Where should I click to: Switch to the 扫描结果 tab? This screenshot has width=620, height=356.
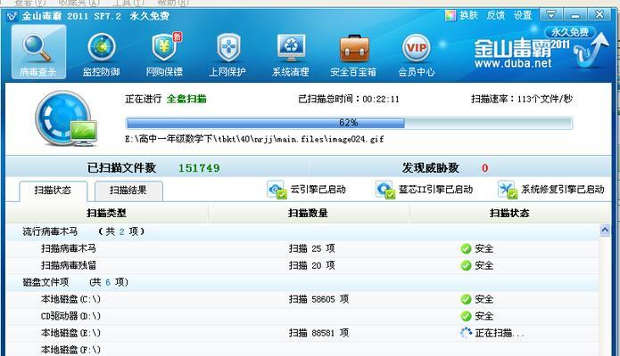pyautogui.click(x=128, y=190)
